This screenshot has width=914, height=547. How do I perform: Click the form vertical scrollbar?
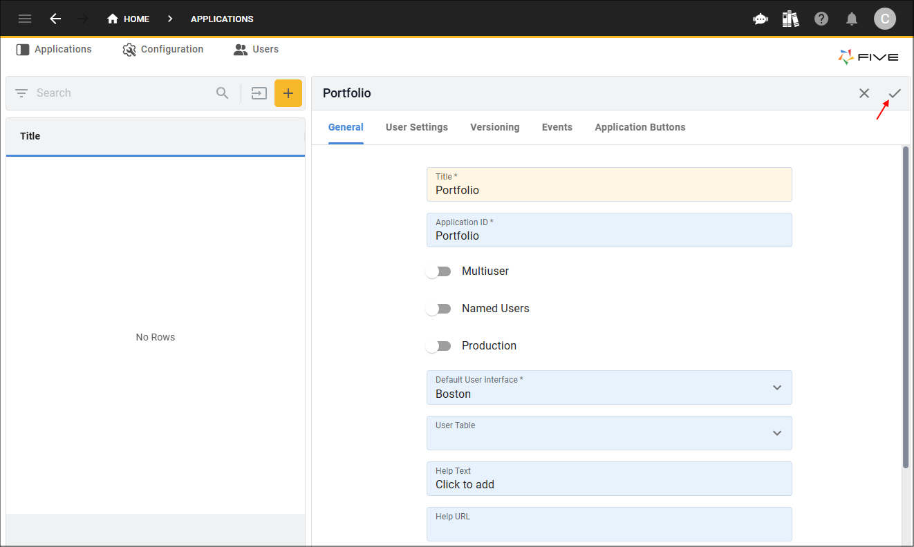[906, 307]
